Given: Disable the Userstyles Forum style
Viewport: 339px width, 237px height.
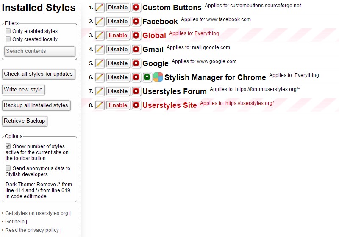Looking at the screenshot, I should (118, 91).
